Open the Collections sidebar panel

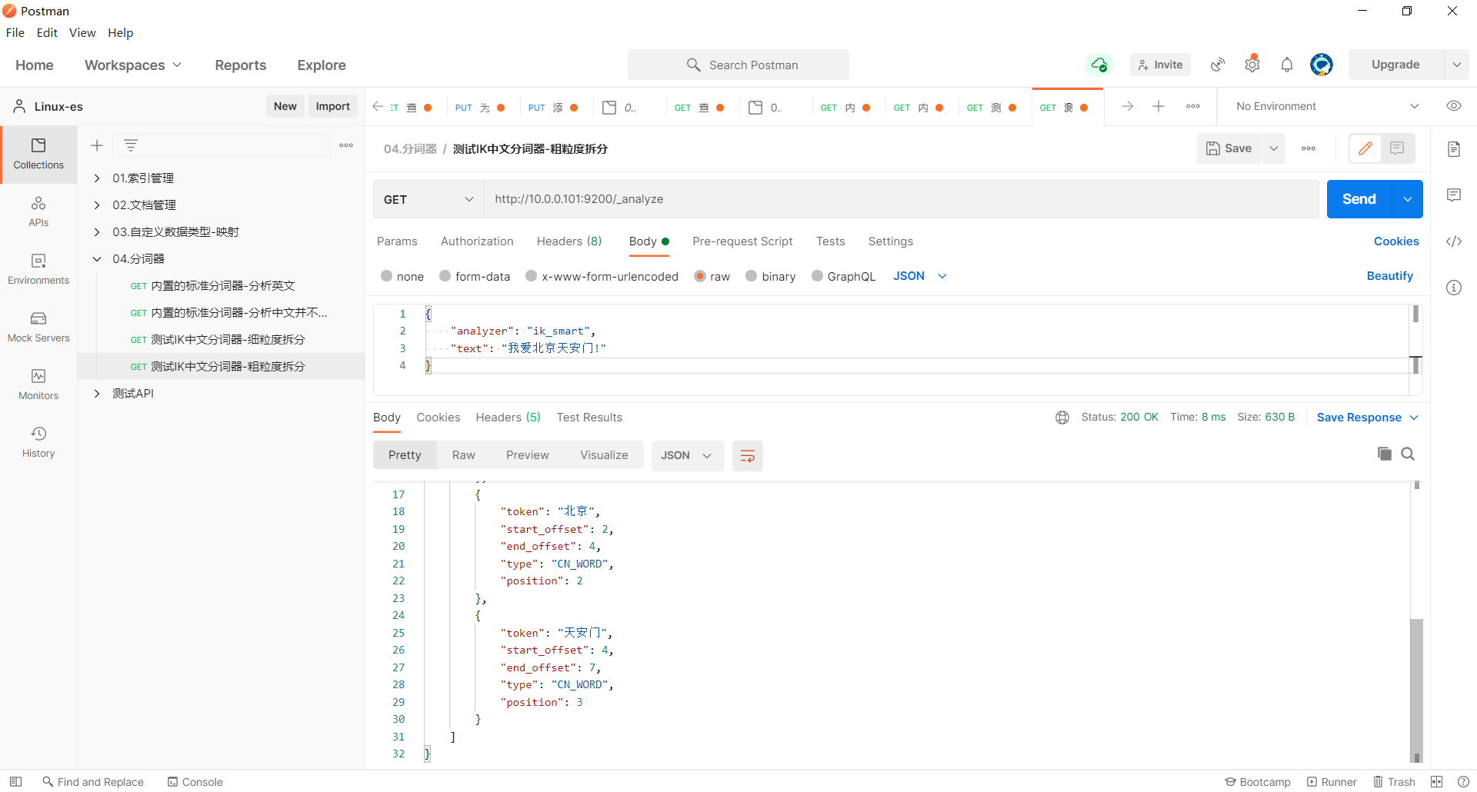click(x=38, y=155)
